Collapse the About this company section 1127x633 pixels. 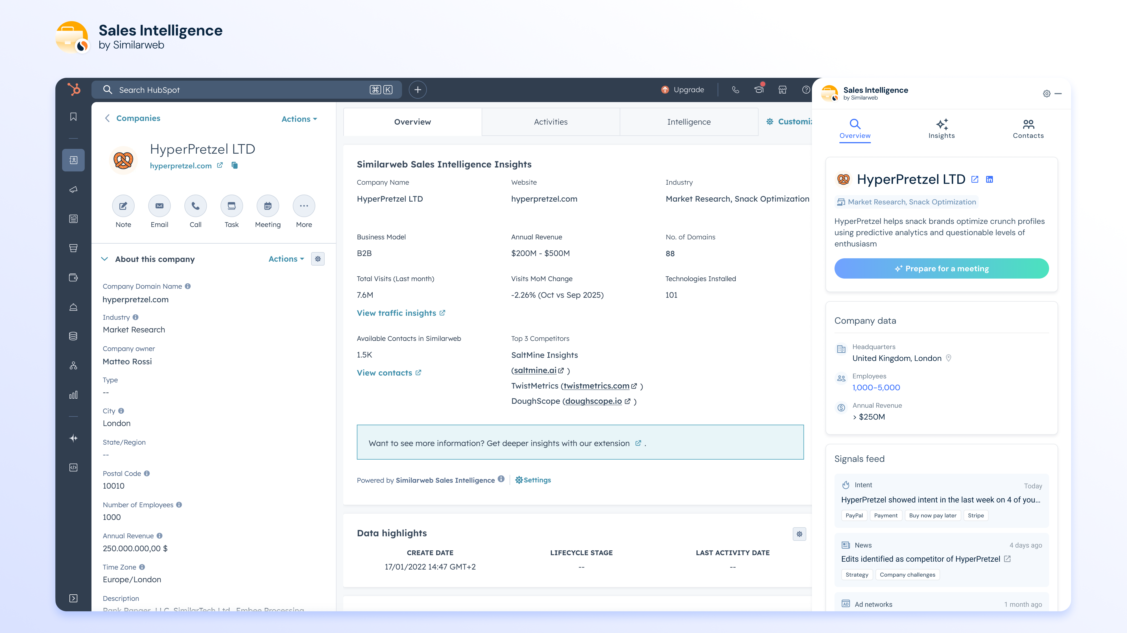[x=104, y=259]
